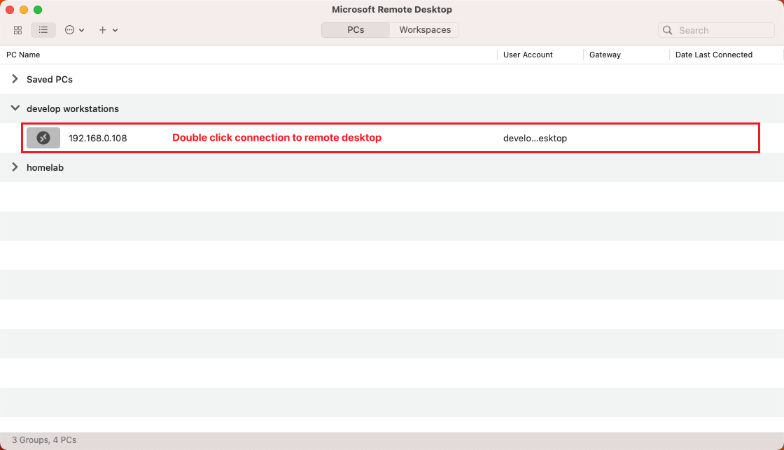Click the develo...esktop user account cell
Screen dimensions: 784x450
click(535, 139)
